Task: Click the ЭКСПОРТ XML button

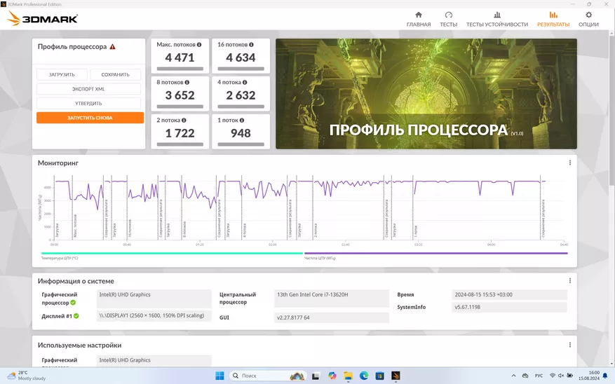Action: tap(89, 89)
